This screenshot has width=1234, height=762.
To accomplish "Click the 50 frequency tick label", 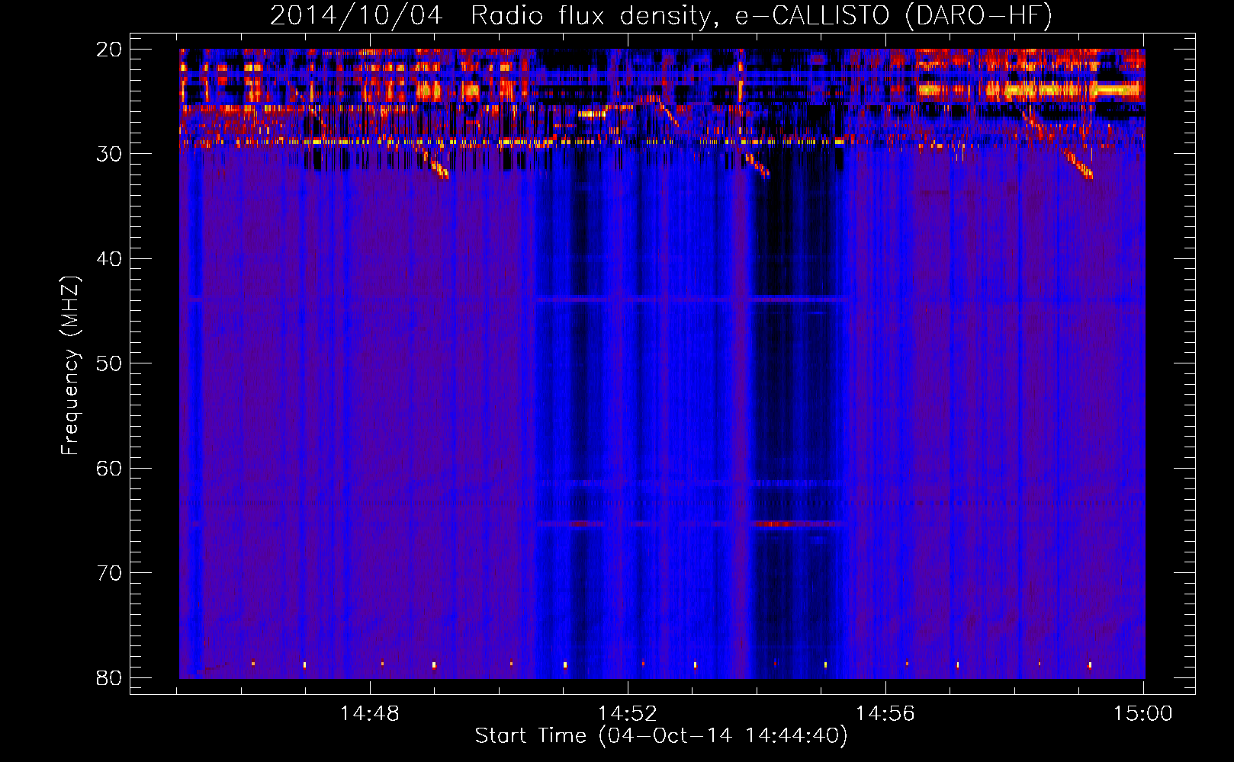I will tap(109, 363).
